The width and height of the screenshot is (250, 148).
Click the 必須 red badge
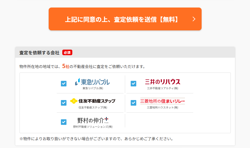coord(67,52)
